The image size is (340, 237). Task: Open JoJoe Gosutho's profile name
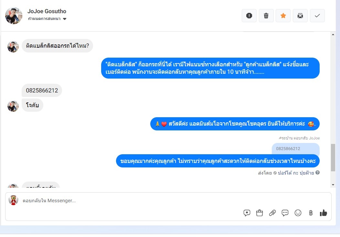(47, 11)
